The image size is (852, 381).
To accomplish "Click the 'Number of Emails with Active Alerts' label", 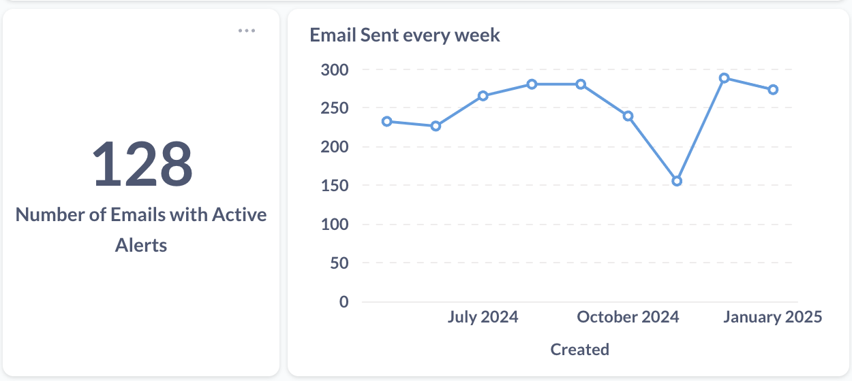I will pos(141,229).
